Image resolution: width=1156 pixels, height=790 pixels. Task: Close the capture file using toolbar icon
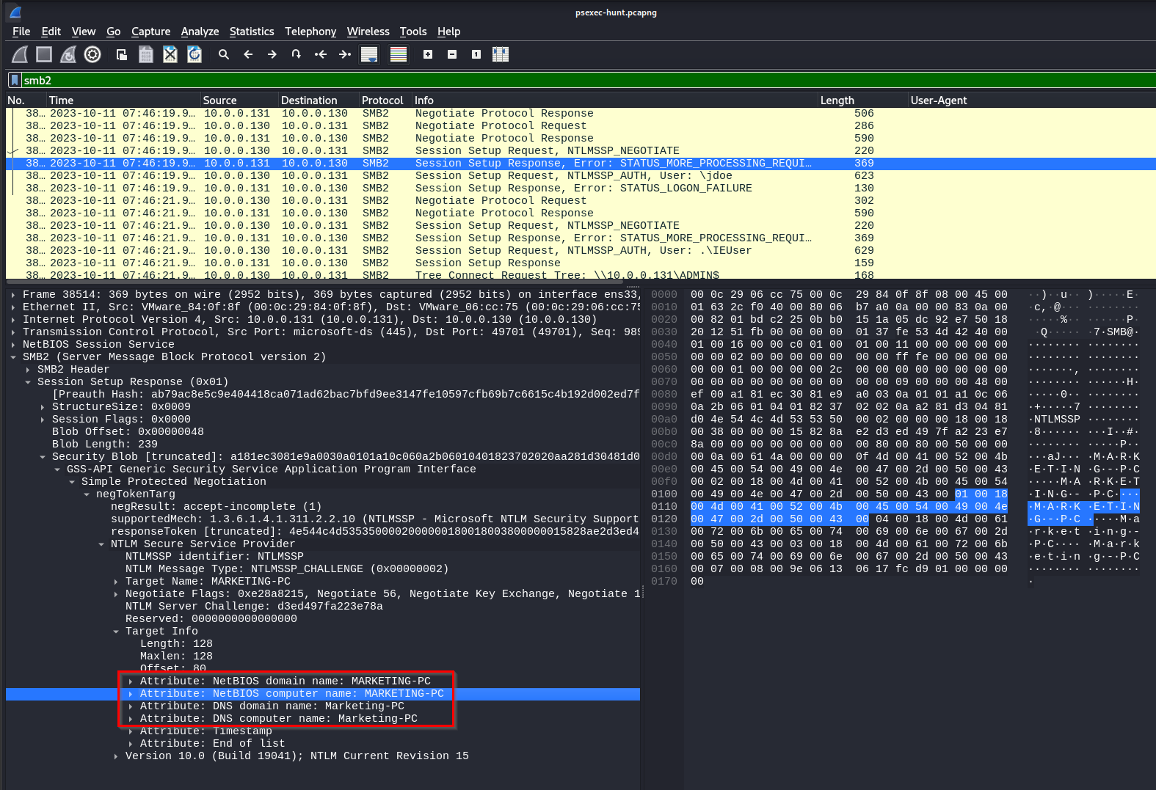click(170, 54)
